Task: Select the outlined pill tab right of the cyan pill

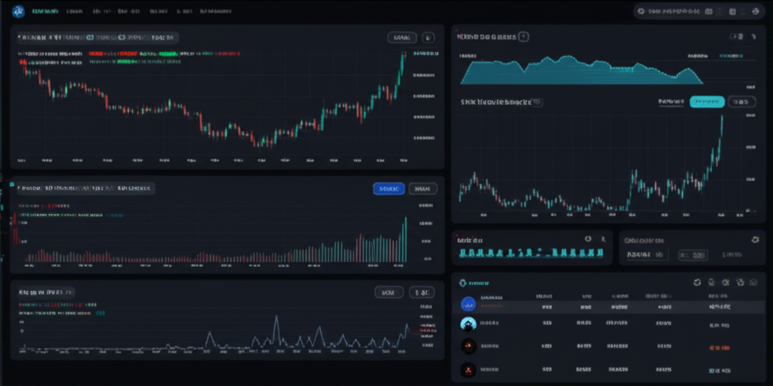Action: (x=742, y=102)
